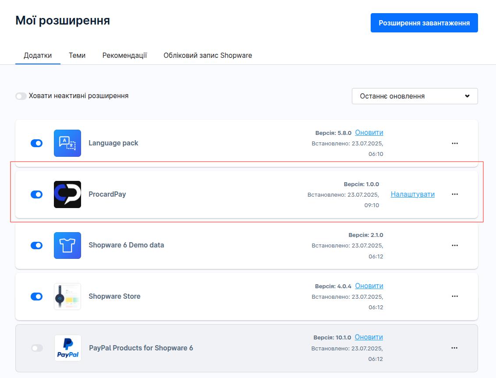496x378 pixels.
Task: Click the Shopware 6 Demo data t-shirt icon
Action: 67,245
